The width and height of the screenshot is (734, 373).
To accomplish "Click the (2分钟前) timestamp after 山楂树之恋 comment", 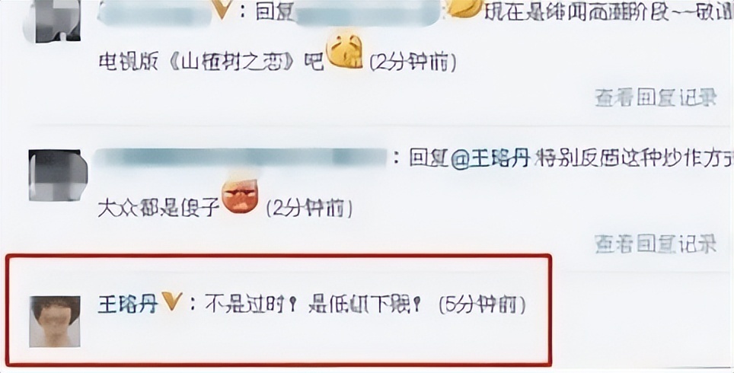I will tap(413, 62).
